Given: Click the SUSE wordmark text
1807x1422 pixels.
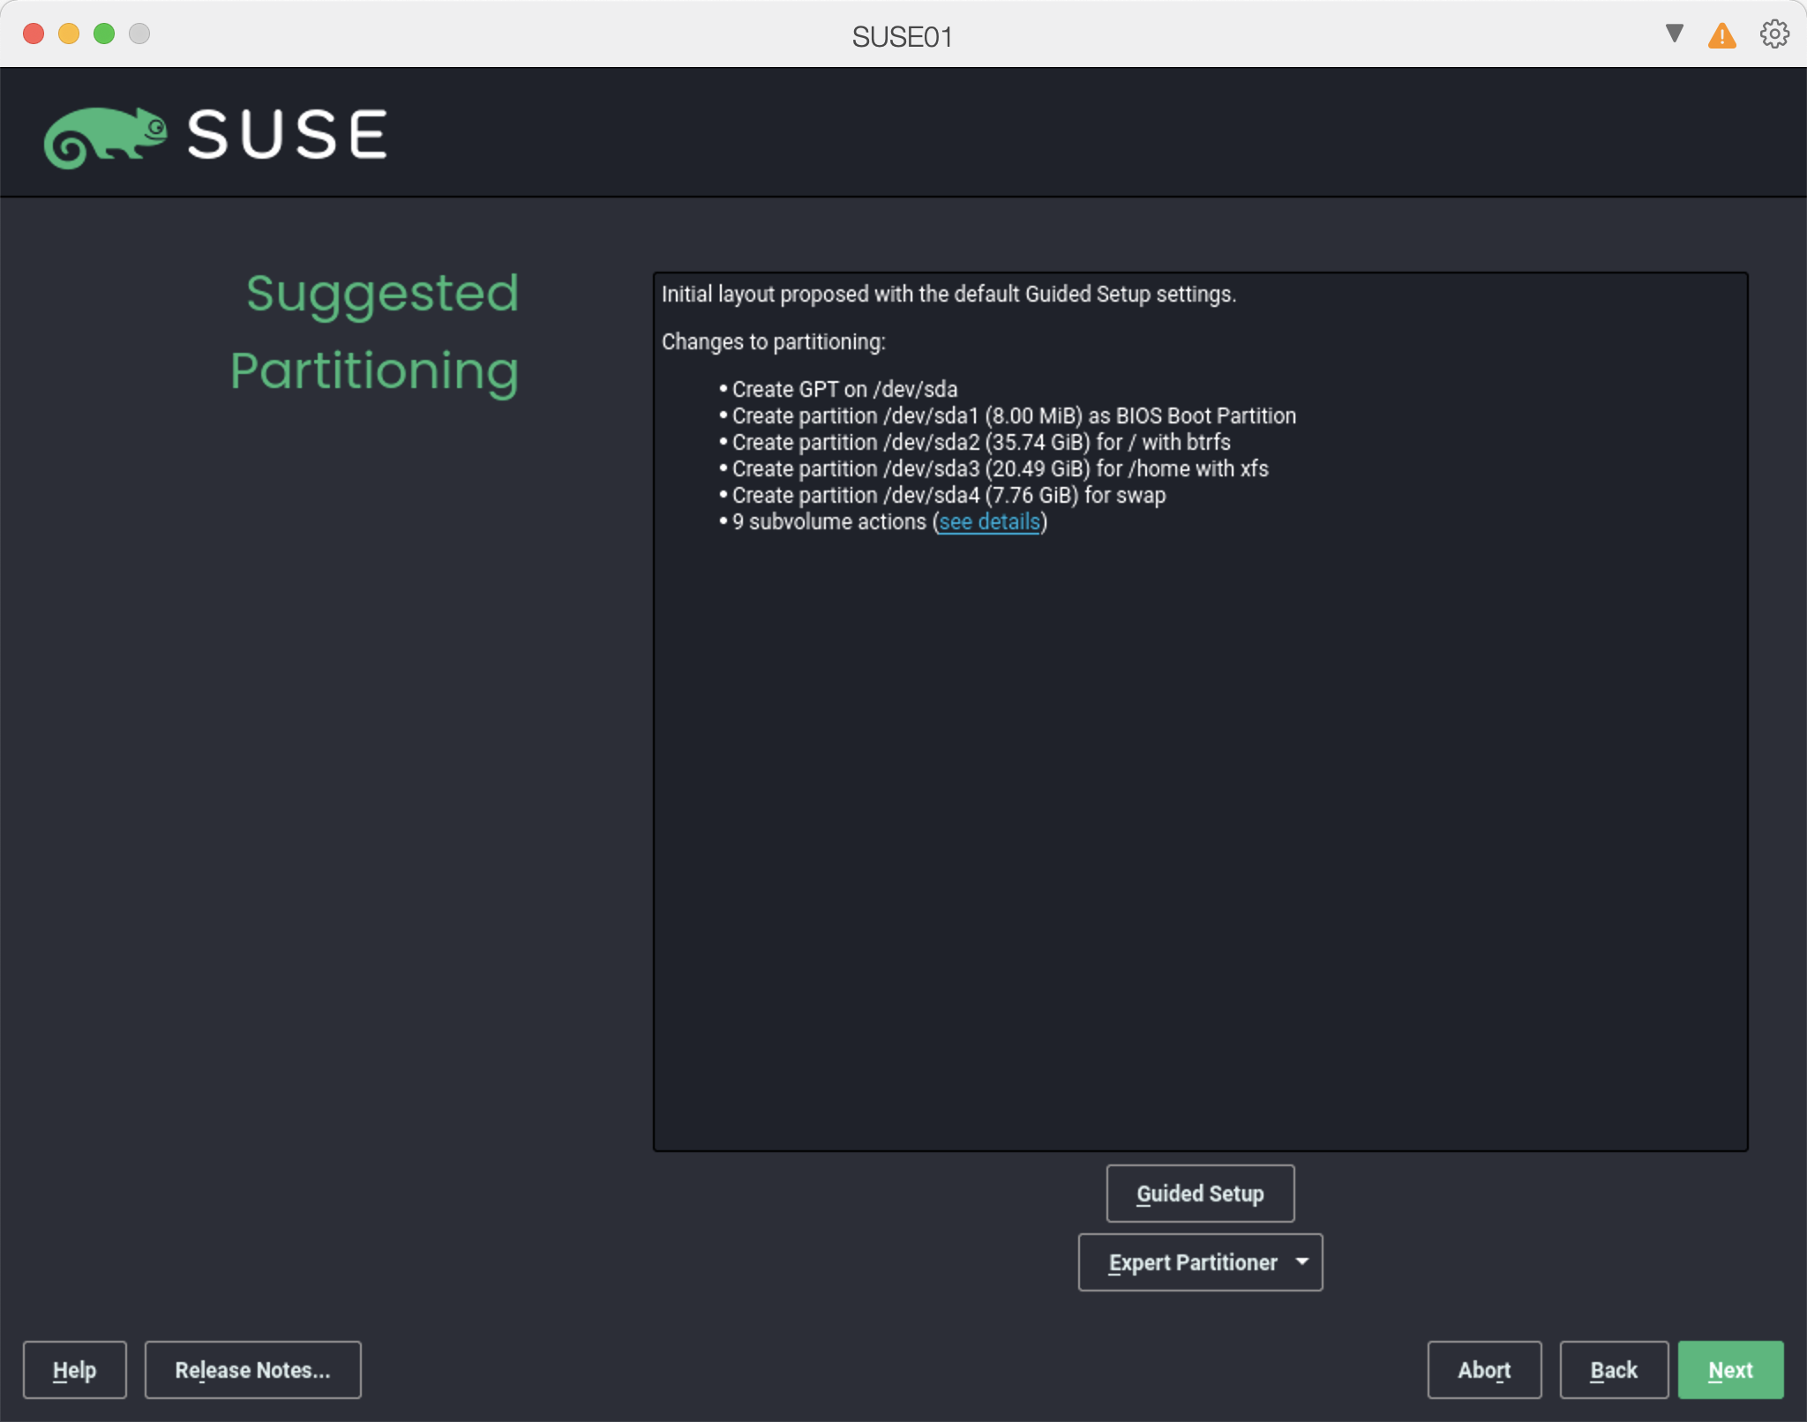Looking at the screenshot, I should [x=287, y=135].
